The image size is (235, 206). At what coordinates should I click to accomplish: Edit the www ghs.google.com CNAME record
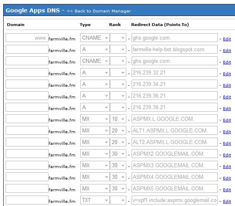[x=227, y=39]
